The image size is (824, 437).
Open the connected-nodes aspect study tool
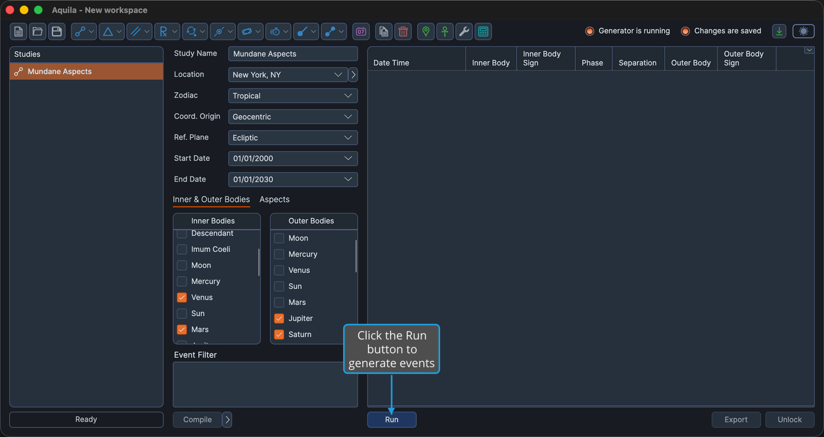[x=84, y=31]
